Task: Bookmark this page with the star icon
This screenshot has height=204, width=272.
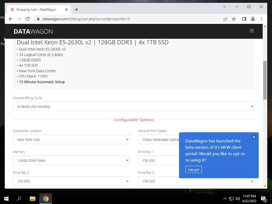Action: (x=234, y=19)
